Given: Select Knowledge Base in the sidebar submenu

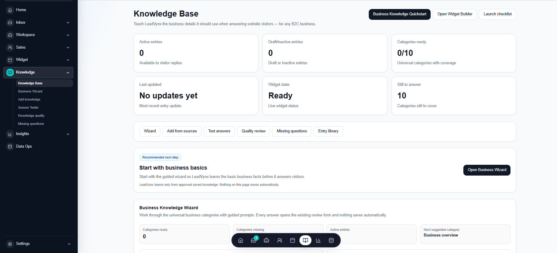Looking at the screenshot, I should [44, 83].
